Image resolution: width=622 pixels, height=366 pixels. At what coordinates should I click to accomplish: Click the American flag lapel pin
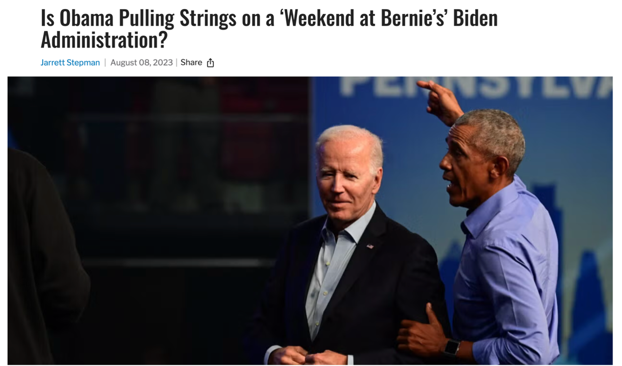pyautogui.click(x=370, y=246)
